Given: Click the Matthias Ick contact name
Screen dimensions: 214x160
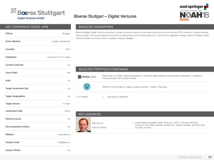Looking at the screenshot, I should click(97, 123).
